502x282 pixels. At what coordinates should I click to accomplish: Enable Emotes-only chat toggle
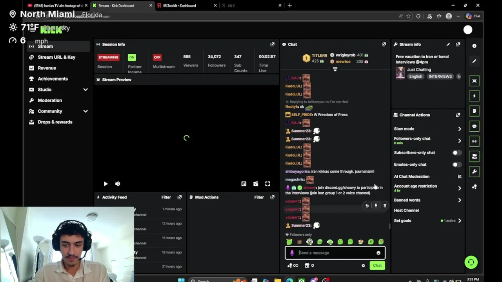coord(457,164)
